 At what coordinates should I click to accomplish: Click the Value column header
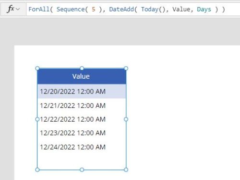[82, 76]
